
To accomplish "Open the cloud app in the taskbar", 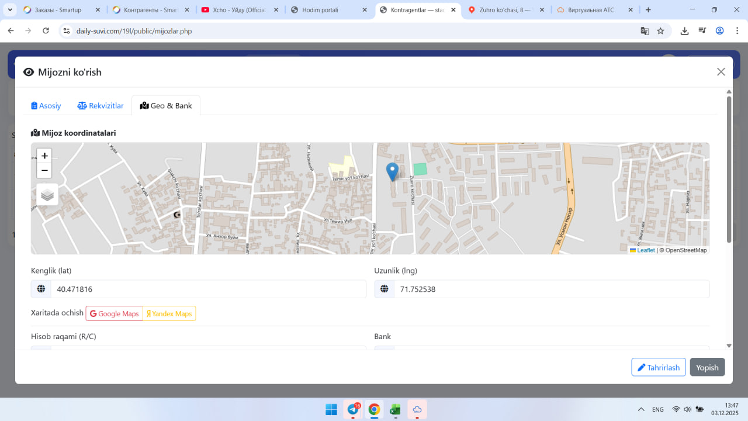I will 417,409.
